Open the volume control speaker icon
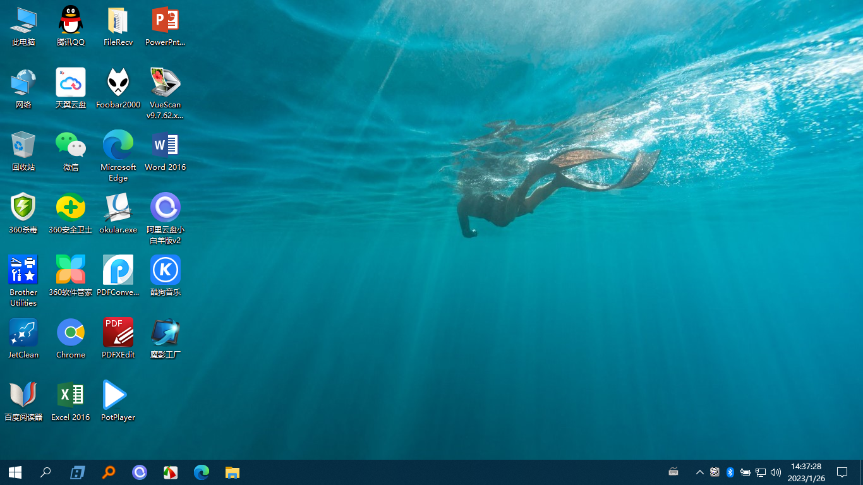The height and width of the screenshot is (485, 863). pos(776,472)
